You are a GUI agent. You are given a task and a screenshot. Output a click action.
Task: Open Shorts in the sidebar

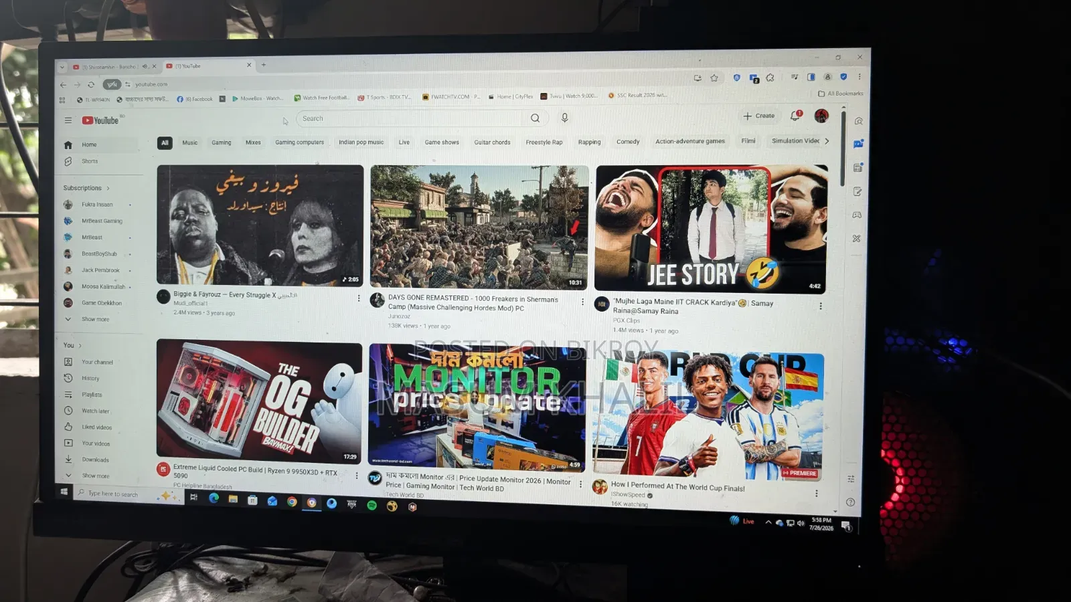(x=90, y=161)
